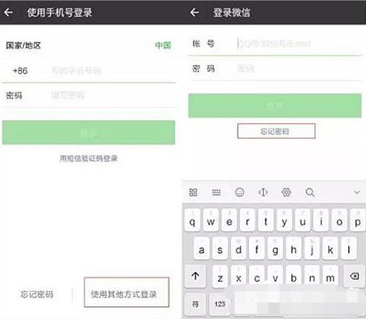Tap the backspace delete key
Viewport: 366px width, 319px height.
tap(354, 276)
